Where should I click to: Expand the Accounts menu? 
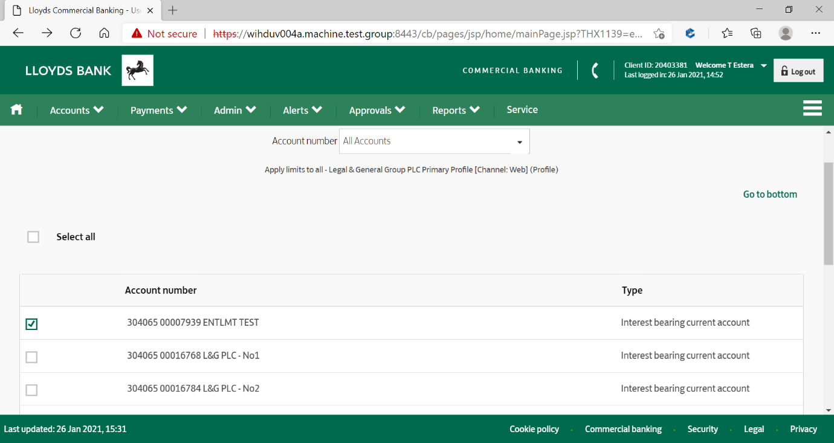pos(77,110)
